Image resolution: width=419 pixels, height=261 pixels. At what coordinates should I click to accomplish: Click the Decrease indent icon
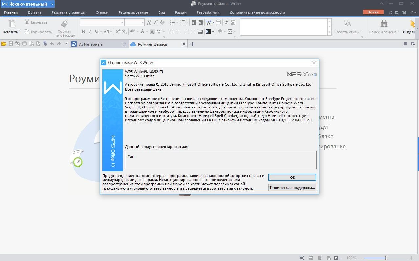point(194,23)
